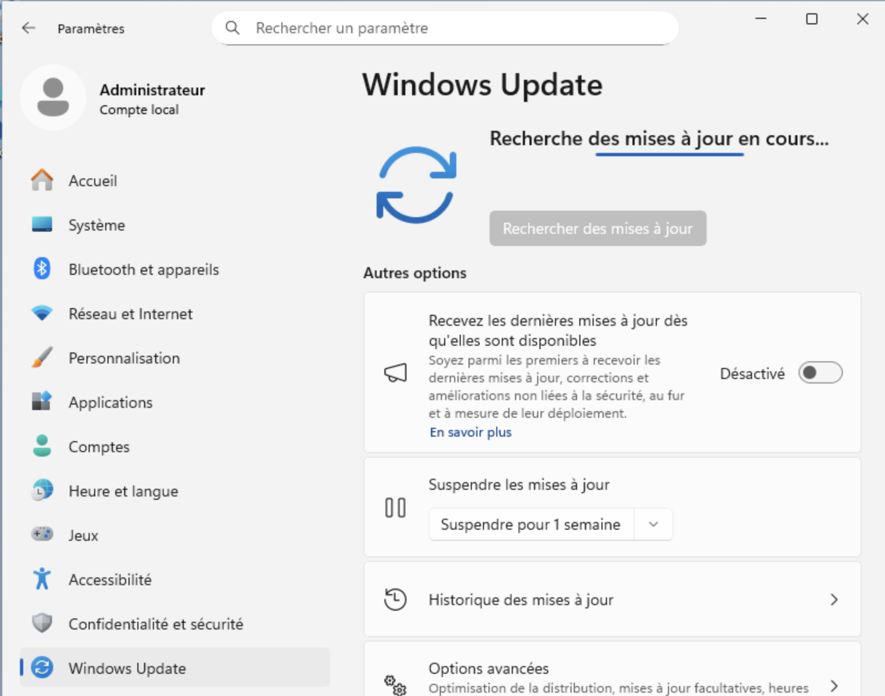Select Heure et langue in sidebar
885x696 pixels.
(174, 491)
